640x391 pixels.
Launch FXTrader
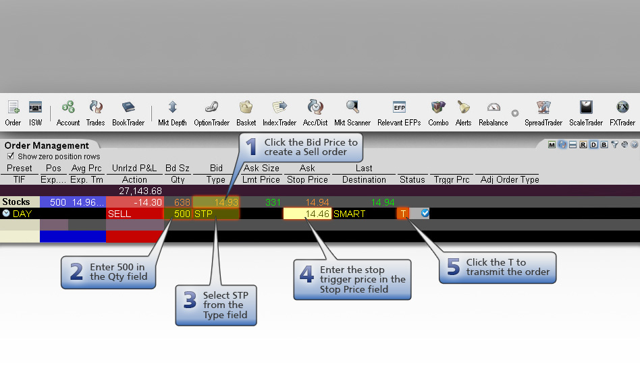[x=622, y=113]
